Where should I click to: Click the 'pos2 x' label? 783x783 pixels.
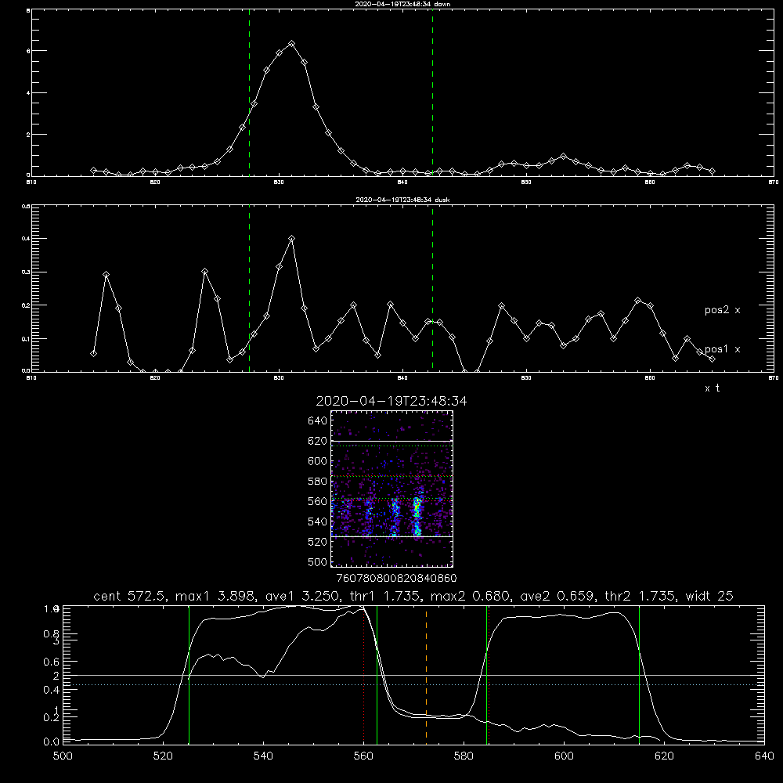pyautogui.click(x=722, y=310)
